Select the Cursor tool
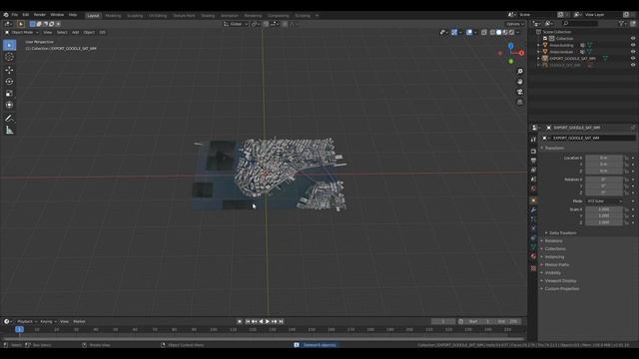 click(9, 58)
